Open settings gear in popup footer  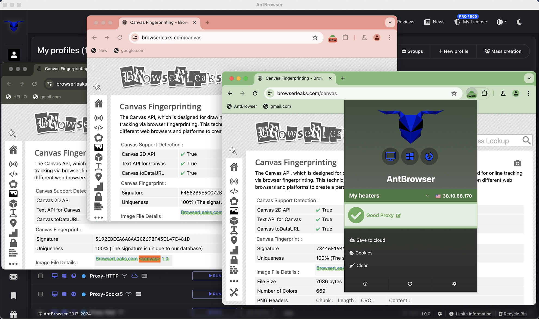pos(454,284)
